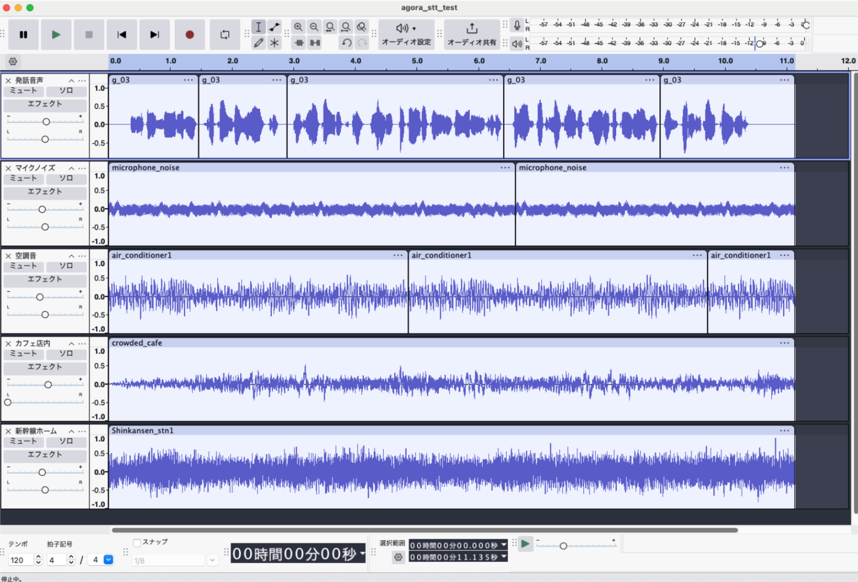Click the horizontal scrollbar below the tracks
Image resolution: width=858 pixels, height=582 pixels.
(425, 530)
